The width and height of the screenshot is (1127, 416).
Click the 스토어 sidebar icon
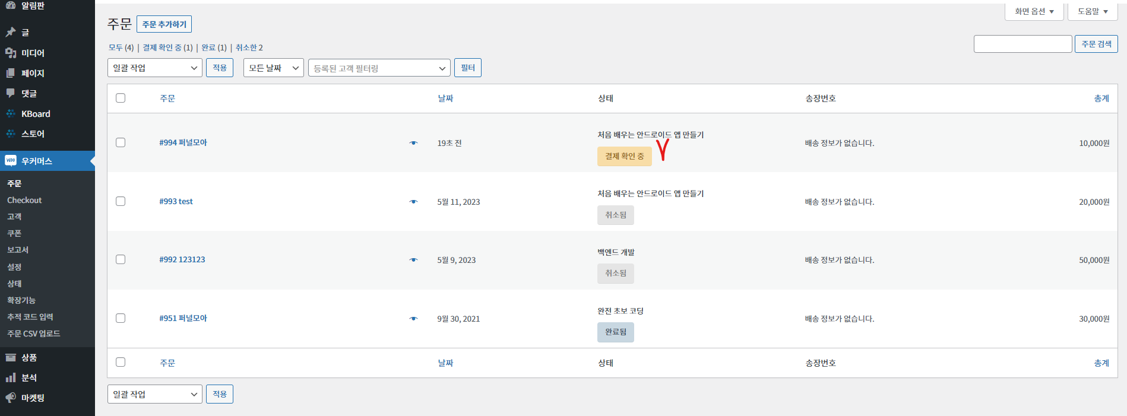click(x=11, y=134)
